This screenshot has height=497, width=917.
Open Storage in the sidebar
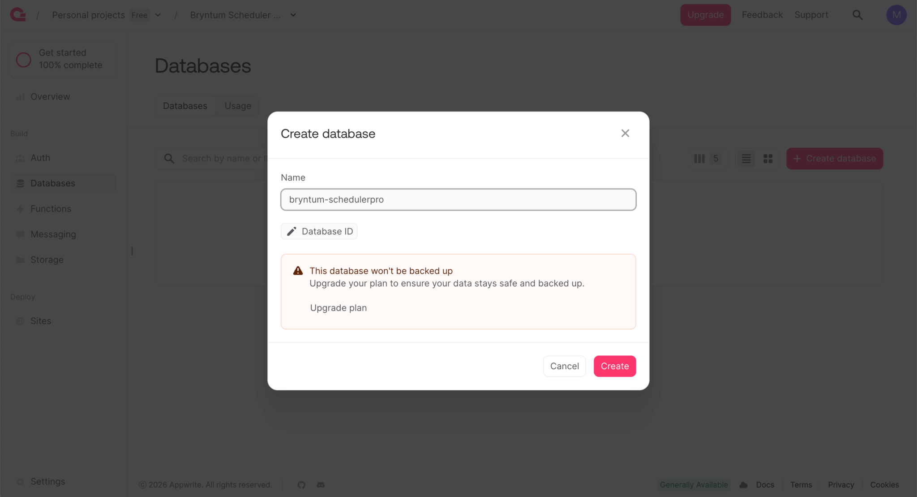click(x=47, y=260)
